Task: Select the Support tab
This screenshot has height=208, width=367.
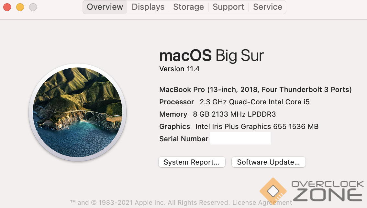Action: (x=228, y=7)
